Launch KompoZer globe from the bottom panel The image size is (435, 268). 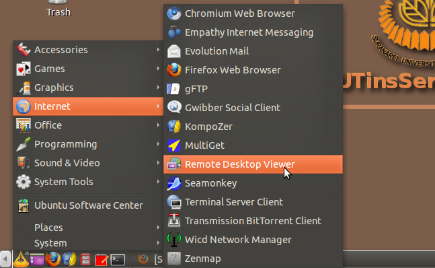click(69, 259)
